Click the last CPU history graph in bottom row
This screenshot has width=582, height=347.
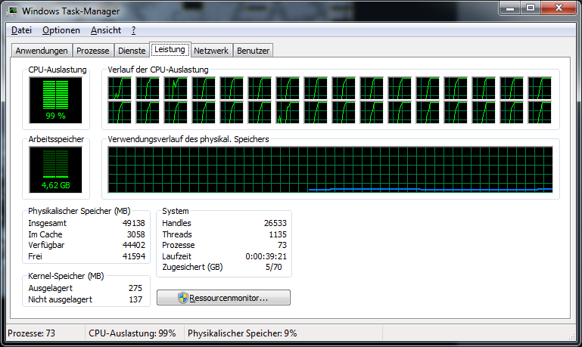coord(540,113)
